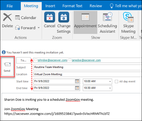The image size is (142, 121).
Task: Open the Format Text tab
Action: tap(72, 6)
